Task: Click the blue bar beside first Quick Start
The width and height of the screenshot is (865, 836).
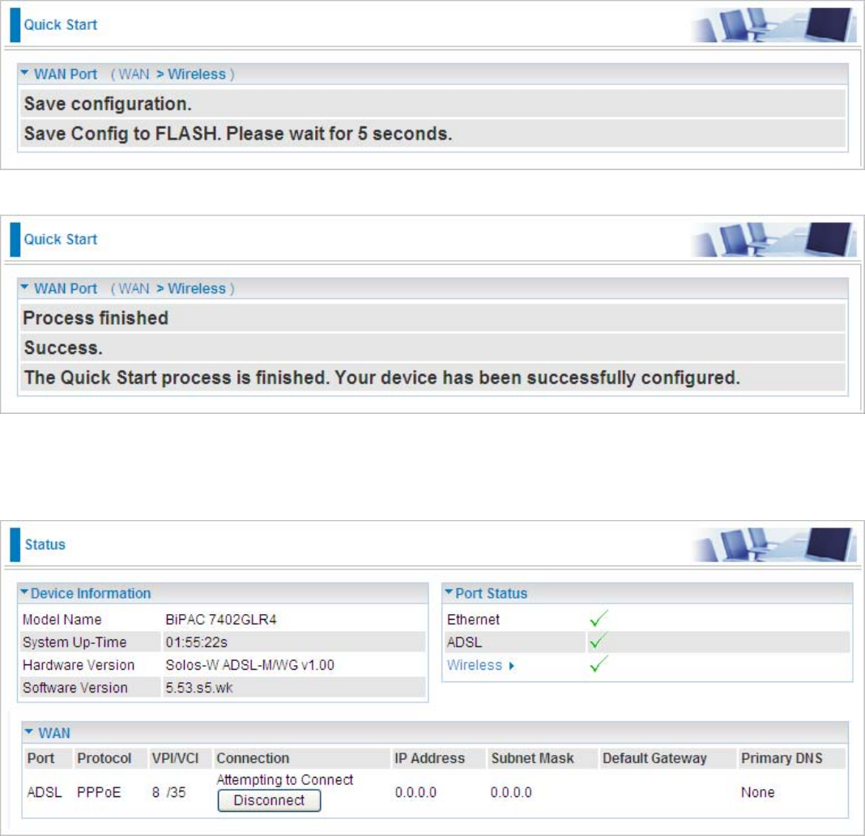Action: [15, 25]
